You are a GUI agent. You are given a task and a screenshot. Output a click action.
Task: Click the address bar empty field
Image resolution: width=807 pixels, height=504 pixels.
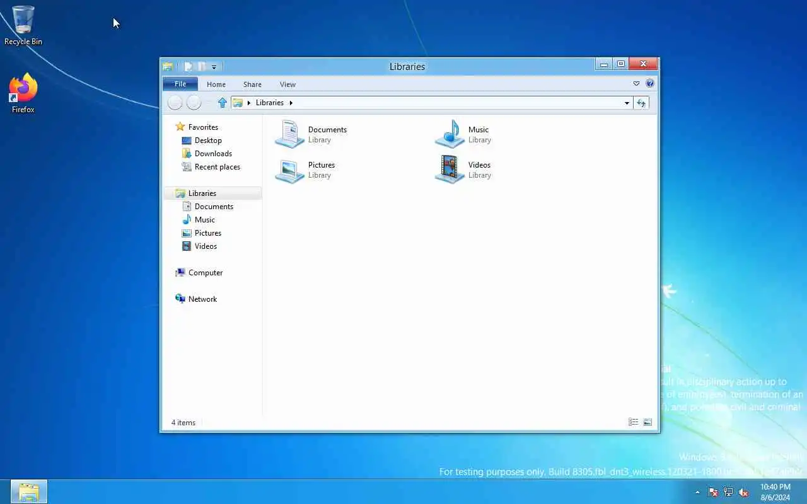pyautogui.click(x=457, y=103)
